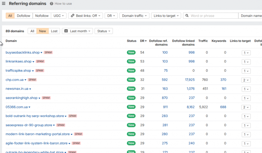Image resolution: width=262 pixels, height=153 pixels.
Task: Select the All tab beside 89 domains
Action: [32, 31]
